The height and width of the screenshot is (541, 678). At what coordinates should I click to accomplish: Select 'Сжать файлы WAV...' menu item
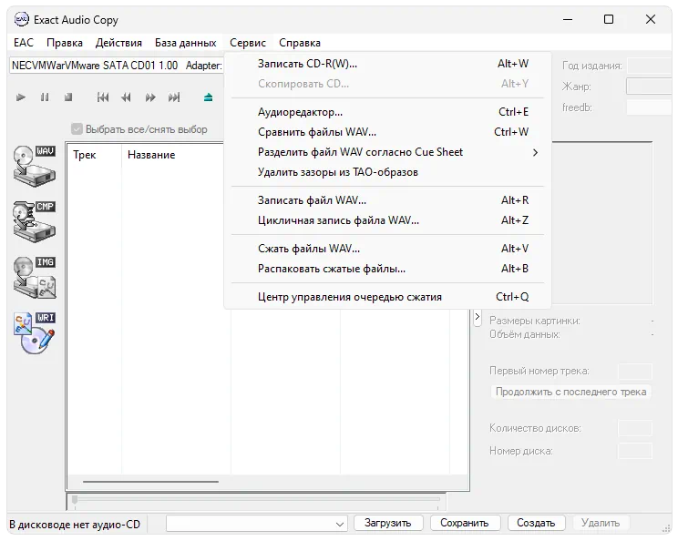click(387, 249)
